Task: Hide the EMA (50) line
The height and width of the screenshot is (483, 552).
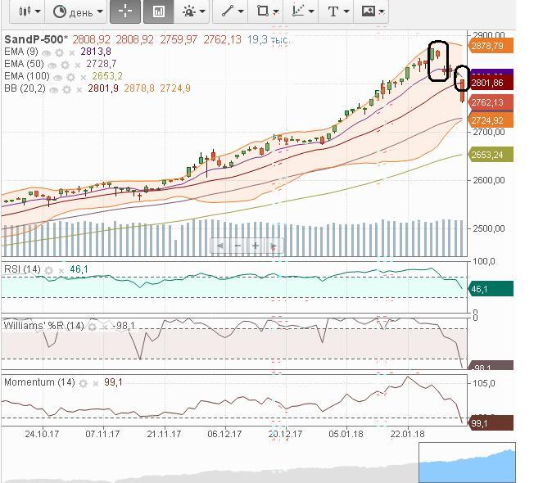Action: tap(52, 65)
